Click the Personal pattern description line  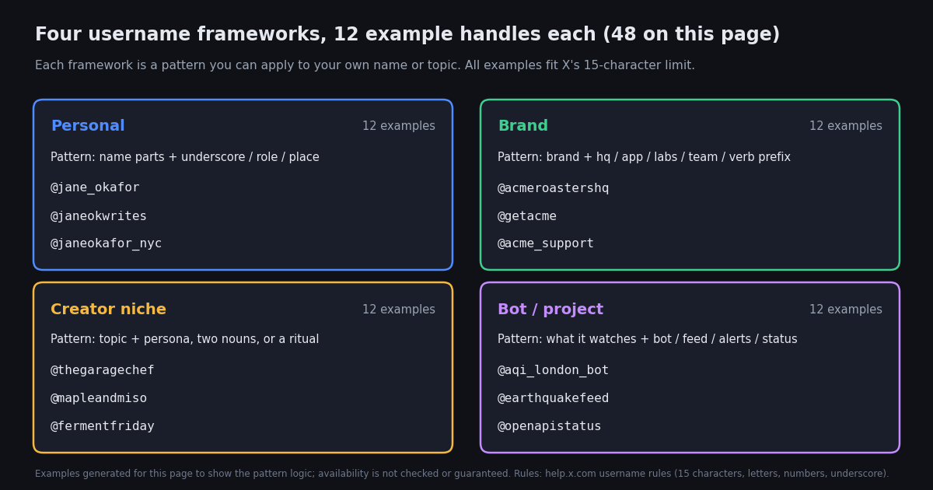point(185,157)
